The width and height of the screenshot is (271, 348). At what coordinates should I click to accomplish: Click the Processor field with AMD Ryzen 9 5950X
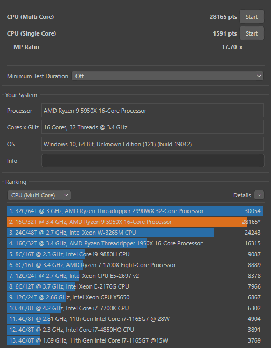click(153, 111)
